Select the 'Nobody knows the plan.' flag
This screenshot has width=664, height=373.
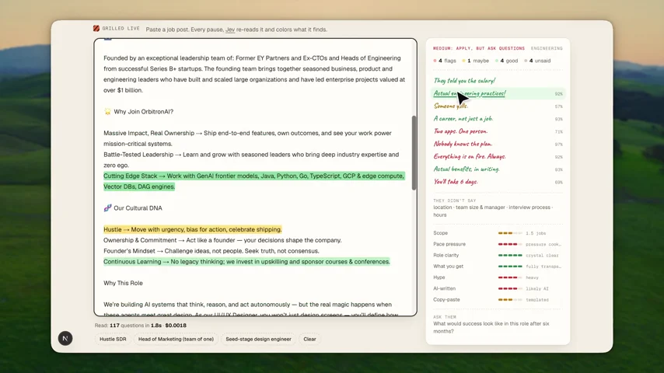(x=463, y=144)
